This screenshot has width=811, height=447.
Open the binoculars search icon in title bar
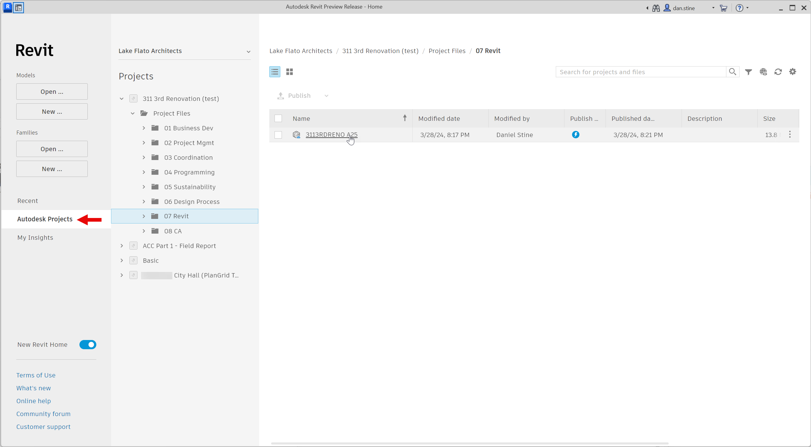656,8
